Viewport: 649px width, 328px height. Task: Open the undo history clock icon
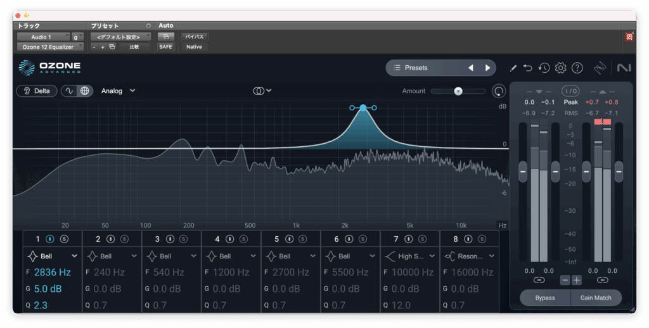coord(544,68)
